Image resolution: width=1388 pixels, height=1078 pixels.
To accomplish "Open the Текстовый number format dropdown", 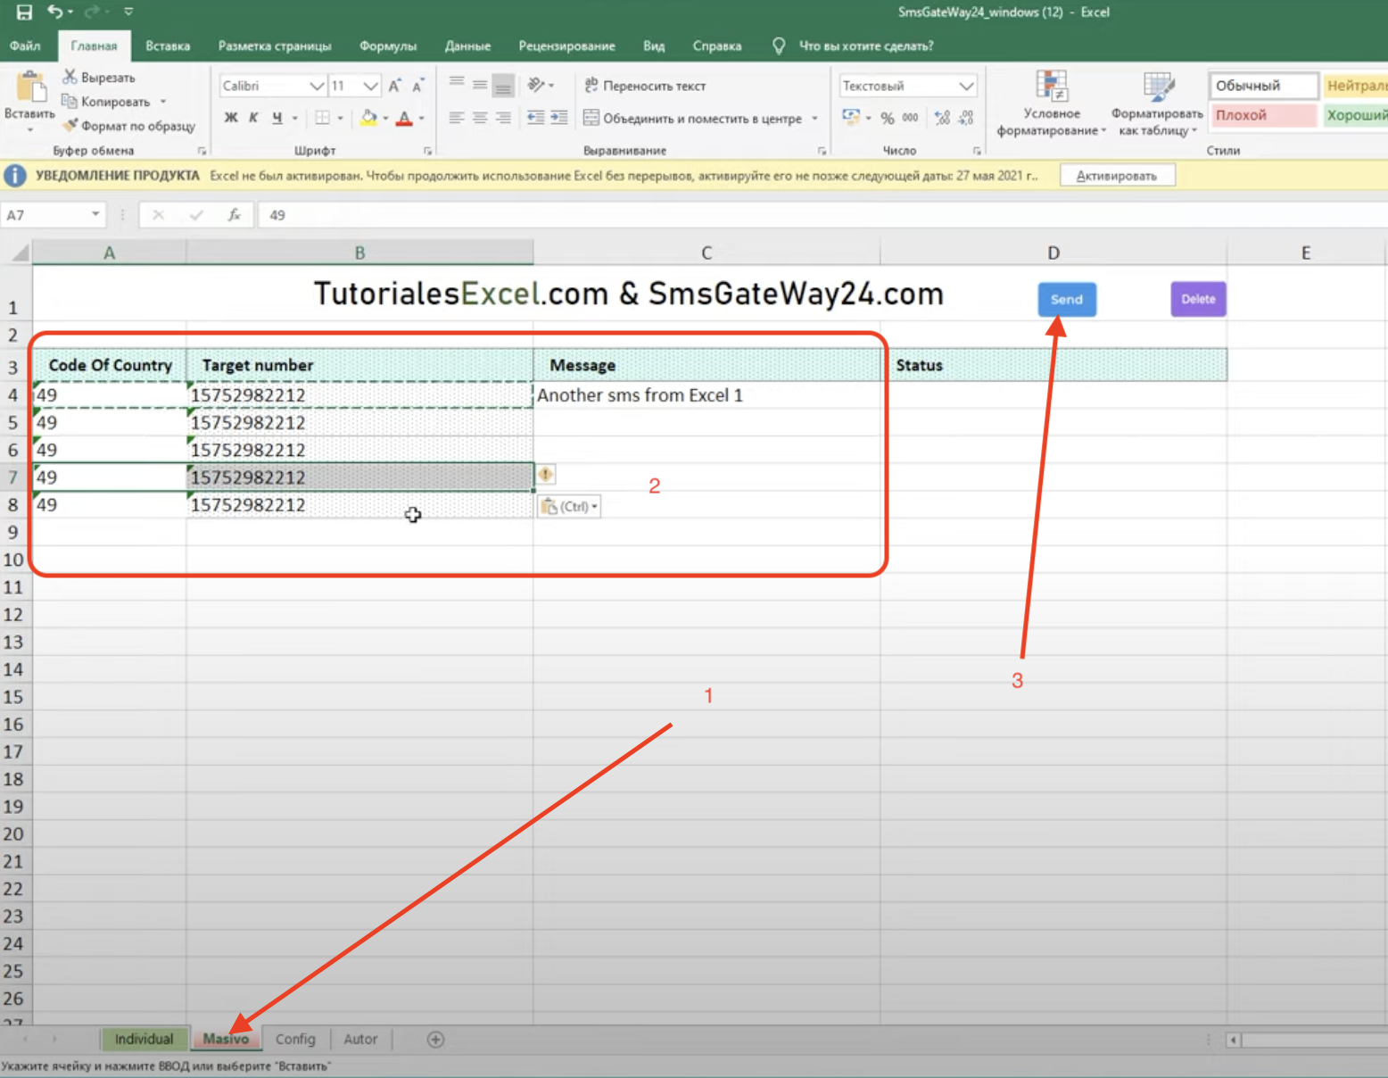I will [x=966, y=86].
